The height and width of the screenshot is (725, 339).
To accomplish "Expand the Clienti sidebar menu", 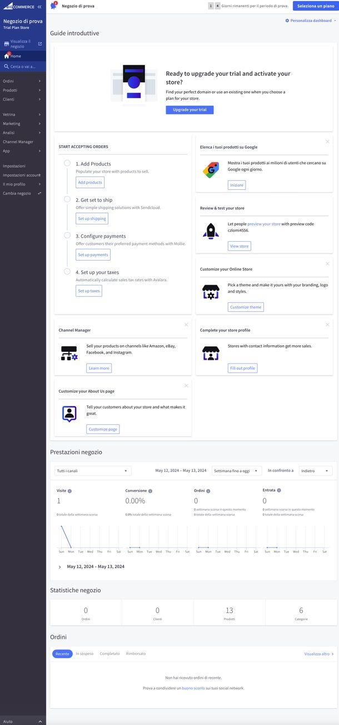I will point(23,99).
